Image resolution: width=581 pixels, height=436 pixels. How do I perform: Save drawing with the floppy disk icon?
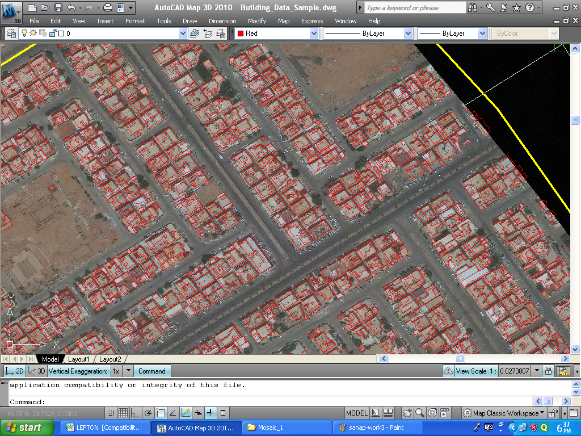click(x=58, y=7)
